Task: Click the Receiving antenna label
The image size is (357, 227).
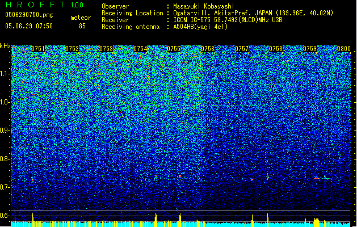Action: click(131, 27)
